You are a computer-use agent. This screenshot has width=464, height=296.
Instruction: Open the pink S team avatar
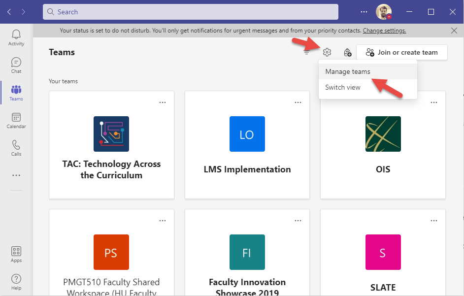pyautogui.click(x=383, y=252)
